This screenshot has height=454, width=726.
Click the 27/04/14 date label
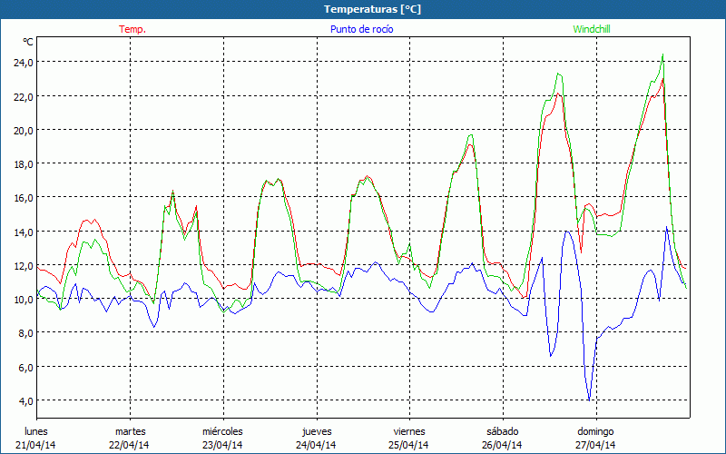(596, 445)
